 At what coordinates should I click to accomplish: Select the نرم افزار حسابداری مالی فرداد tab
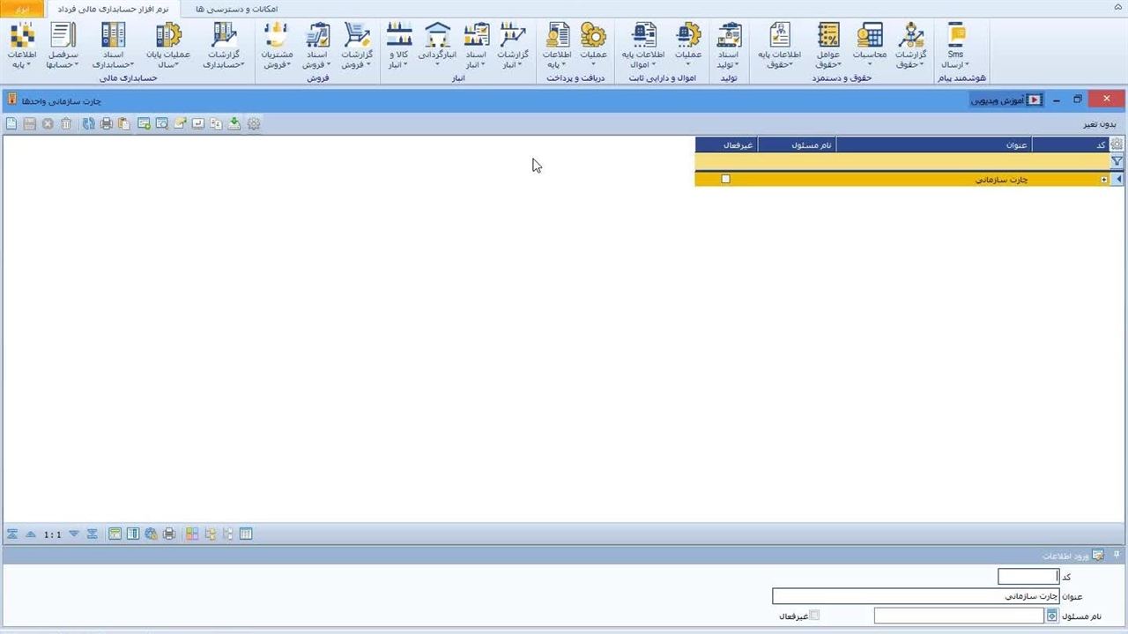point(112,9)
